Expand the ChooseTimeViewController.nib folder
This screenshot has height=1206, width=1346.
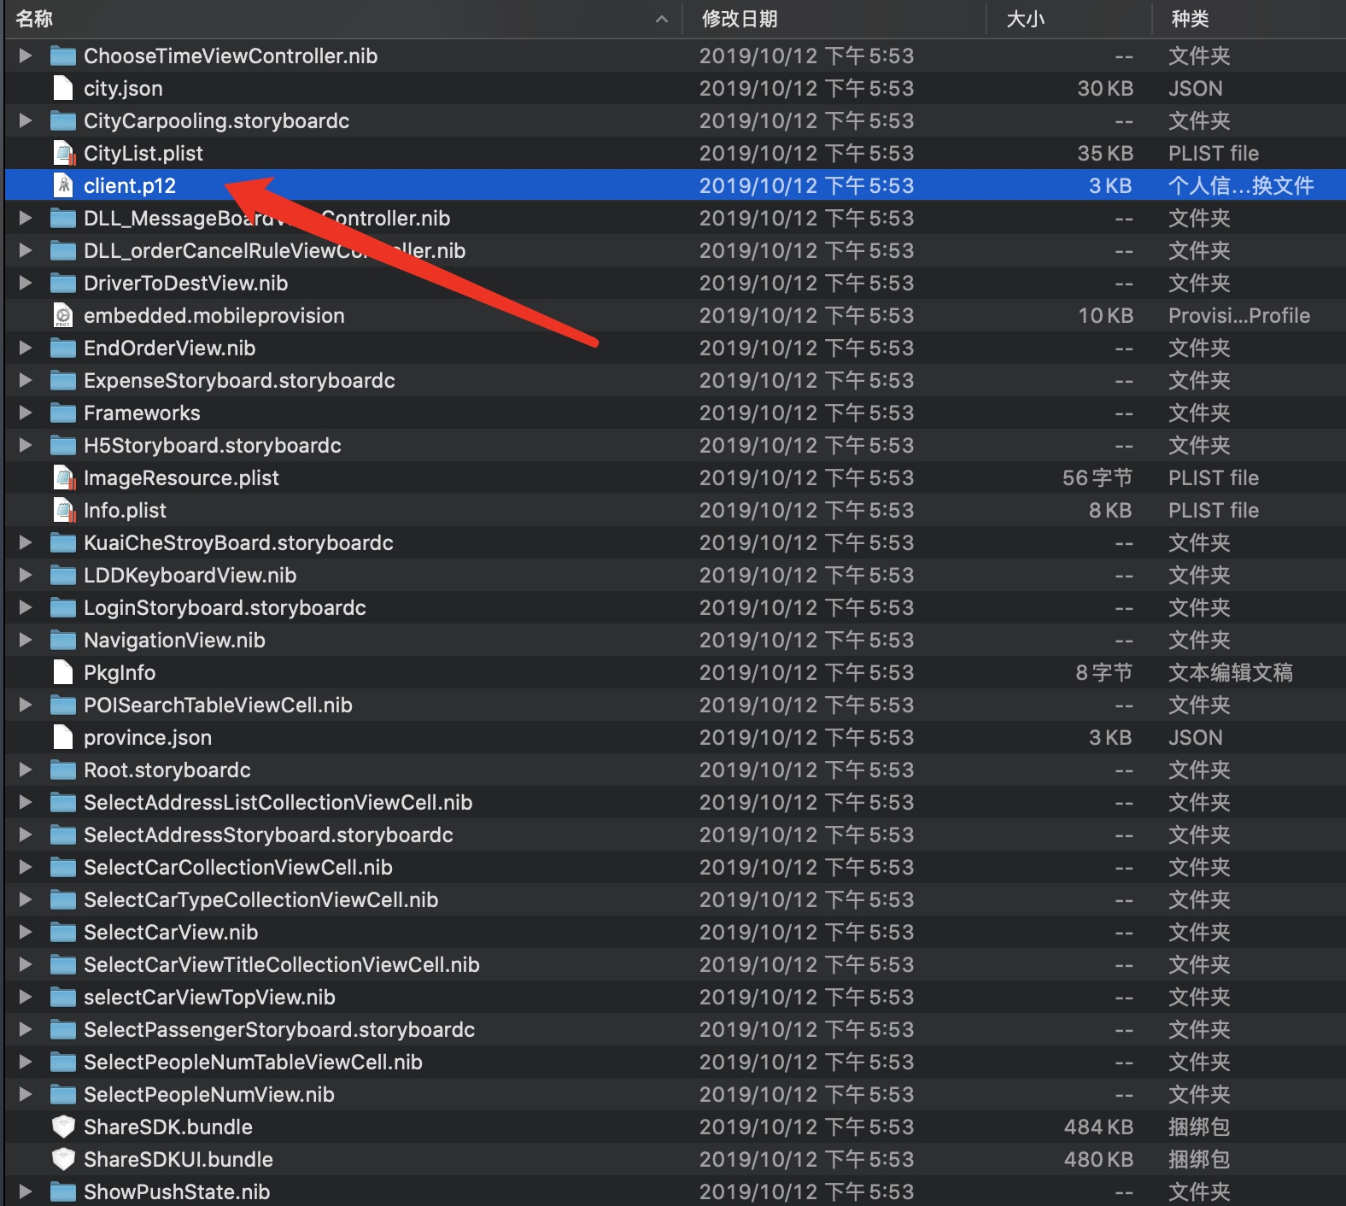point(26,56)
